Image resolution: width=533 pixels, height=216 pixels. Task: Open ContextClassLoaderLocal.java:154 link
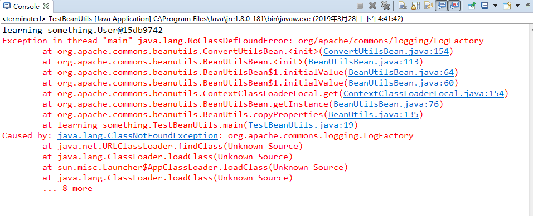[x=424, y=93]
